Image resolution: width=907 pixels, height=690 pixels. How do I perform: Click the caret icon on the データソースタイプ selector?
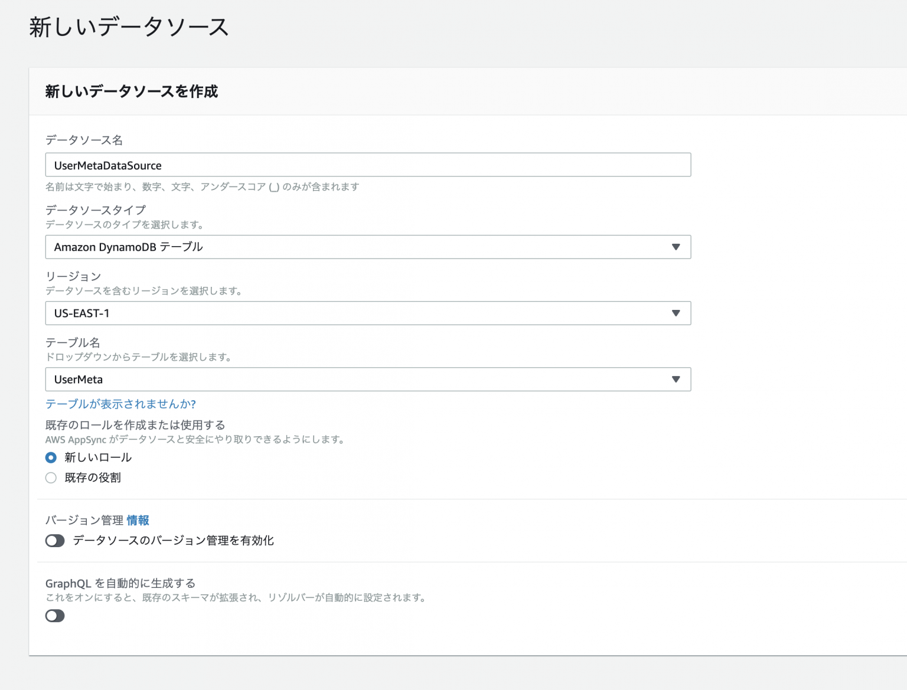(x=677, y=247)
